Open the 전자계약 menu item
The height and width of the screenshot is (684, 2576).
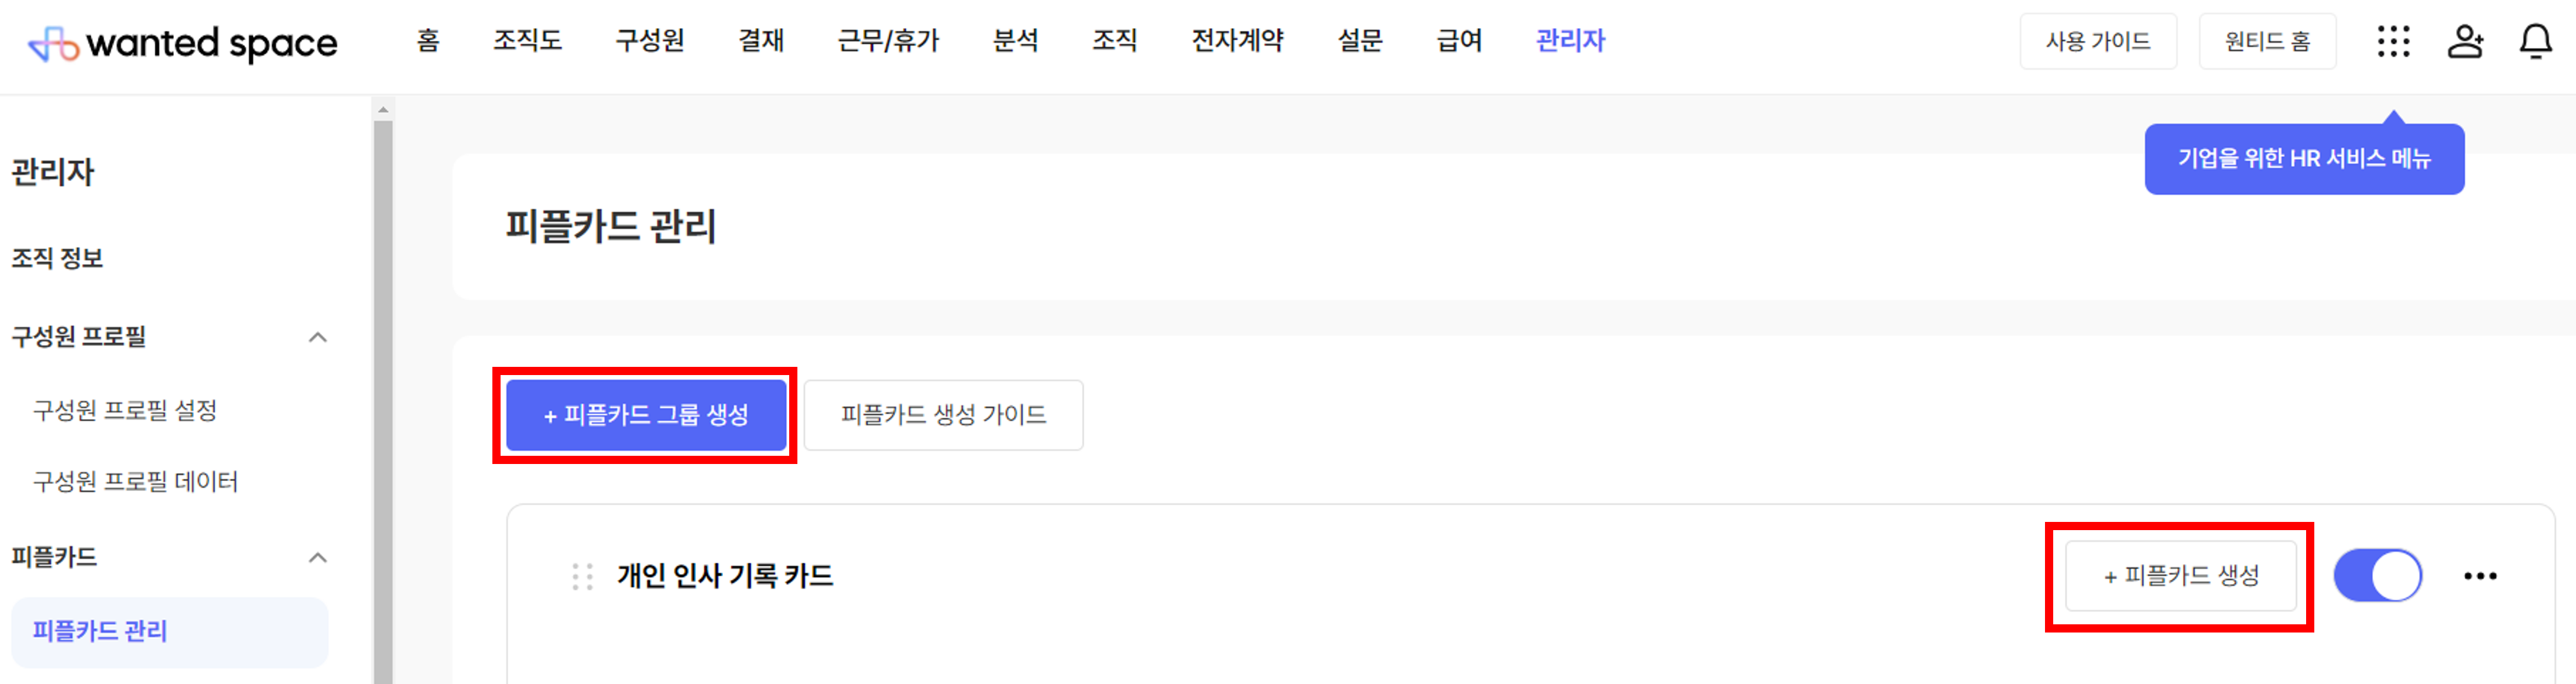(1237, 41)
